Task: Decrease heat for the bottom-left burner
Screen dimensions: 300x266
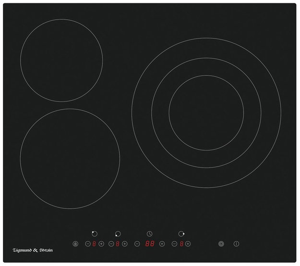Action: click(111, 244)
